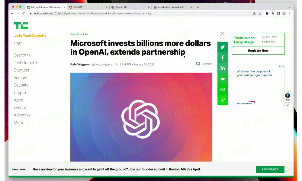Viewport: 302px width, 181px height.
Task: Dismiss the floating extension widget X
Action: click(x=288, y=105)
